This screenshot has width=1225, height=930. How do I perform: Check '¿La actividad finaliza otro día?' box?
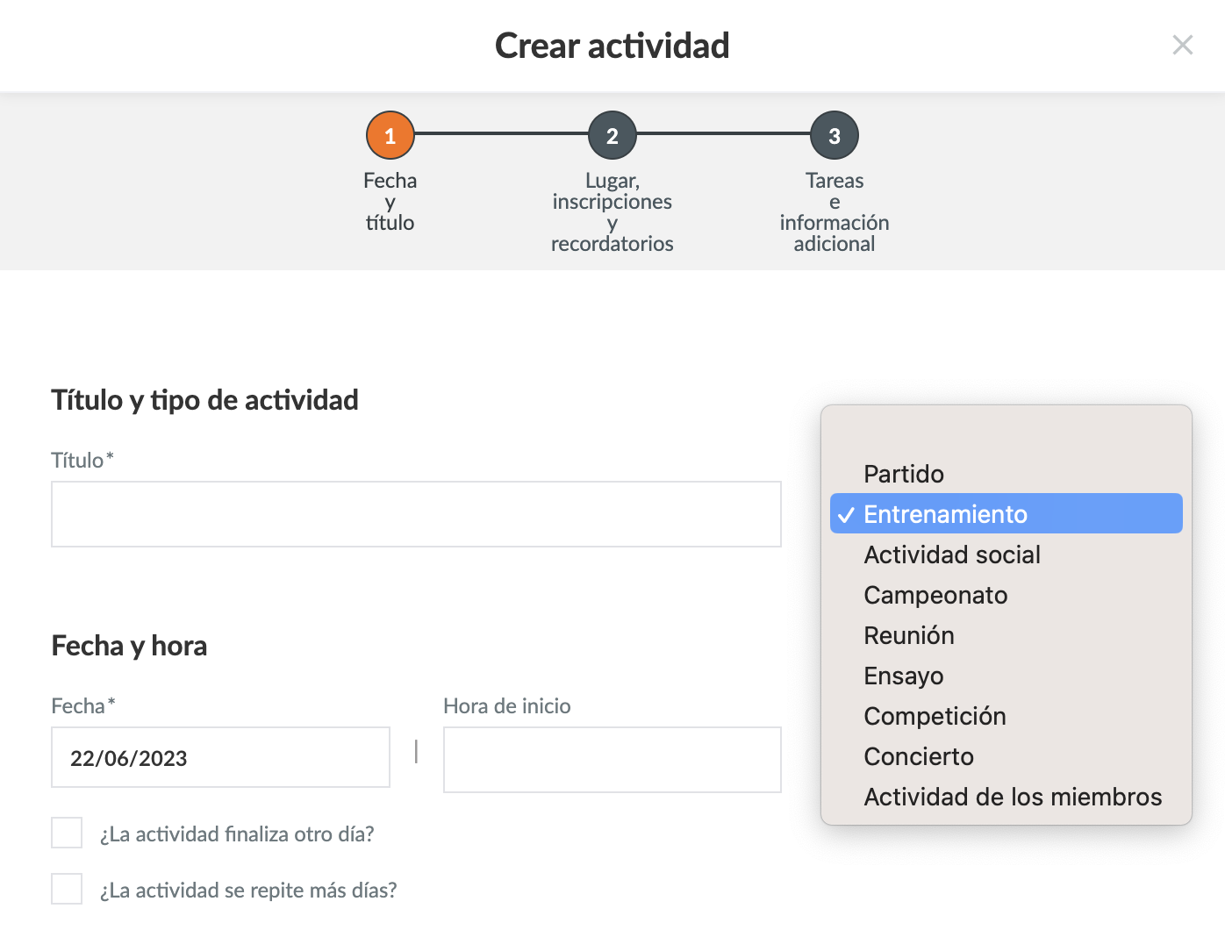tap(67, 833)
